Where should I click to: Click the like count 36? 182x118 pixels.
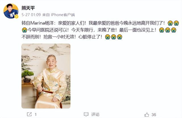154,115
